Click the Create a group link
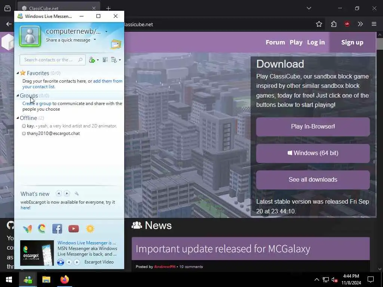The image size is (383, 287). 37,104
